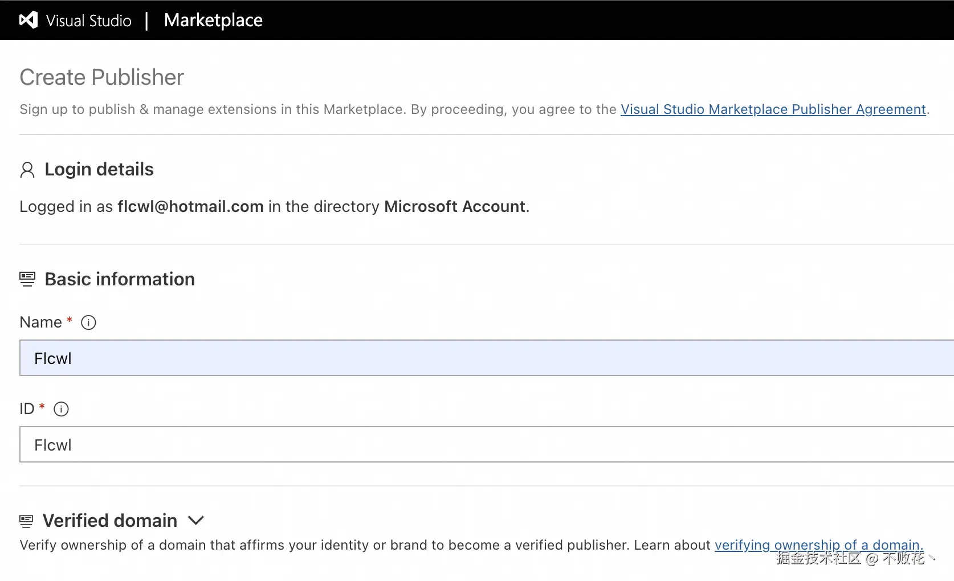Expand the Verified domain chevron
This screenshot has height=581, width=954.
pos(196,520)
